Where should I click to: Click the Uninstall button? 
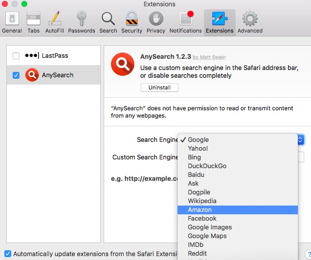point(160,87)
